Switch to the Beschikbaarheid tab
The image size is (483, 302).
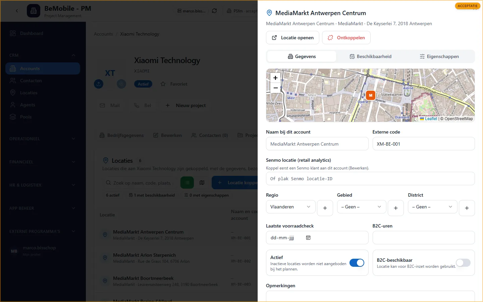click(x=370, y=56)
